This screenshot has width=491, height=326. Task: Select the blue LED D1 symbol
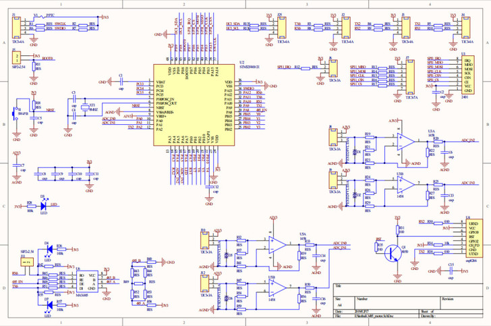click(44, 207)
